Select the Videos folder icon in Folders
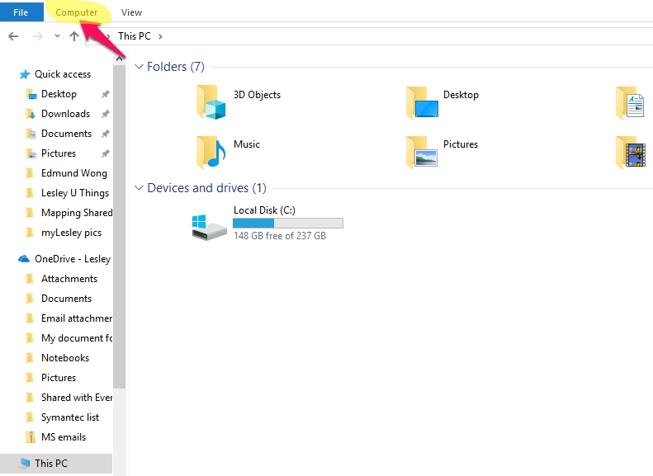The image size is (653, 476). 631,152
